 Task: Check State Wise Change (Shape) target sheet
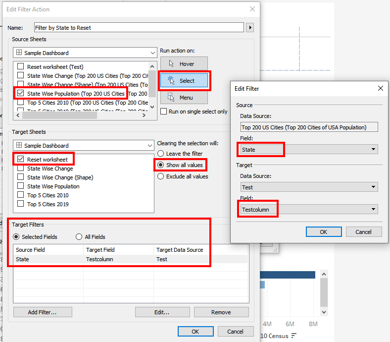coord(21,177)
